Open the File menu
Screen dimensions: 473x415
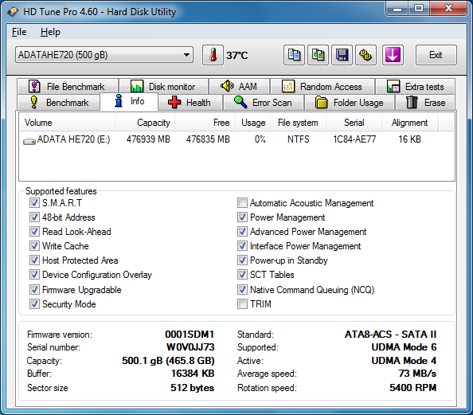[x=19, y=32]
